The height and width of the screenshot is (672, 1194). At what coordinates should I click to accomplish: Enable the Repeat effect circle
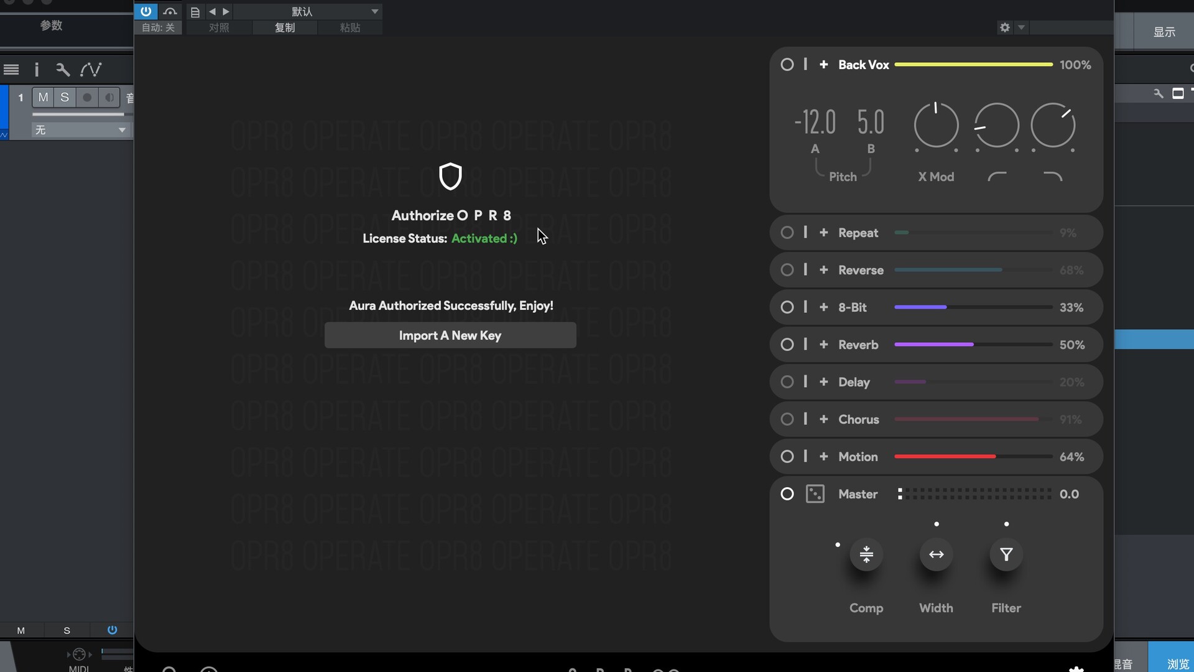coord(787,233)
